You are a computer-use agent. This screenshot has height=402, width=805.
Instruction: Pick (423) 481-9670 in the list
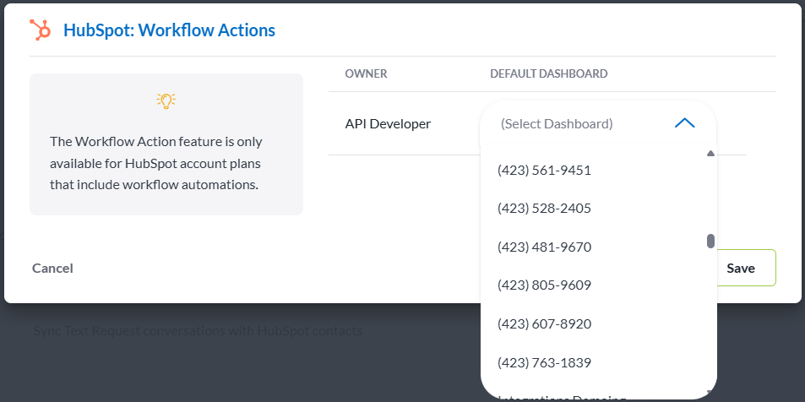coord(544,247)
